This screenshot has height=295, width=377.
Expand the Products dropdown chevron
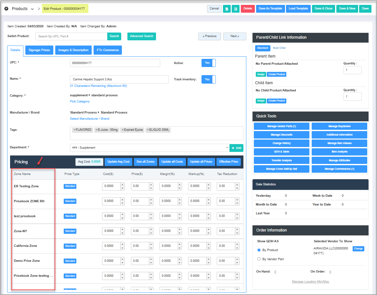click(32, 9)
